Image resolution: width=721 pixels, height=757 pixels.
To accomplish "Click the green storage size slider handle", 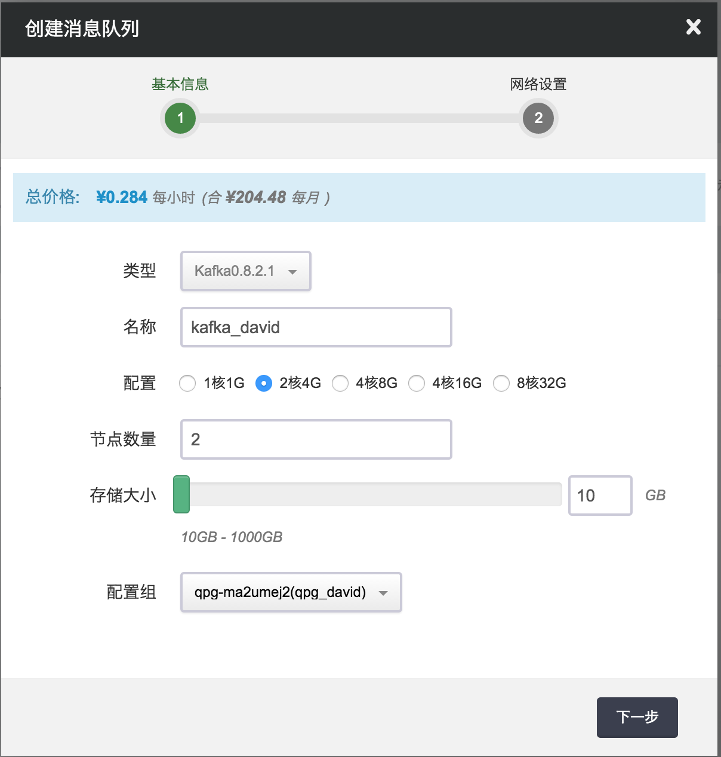I will (x=181, y=494).
